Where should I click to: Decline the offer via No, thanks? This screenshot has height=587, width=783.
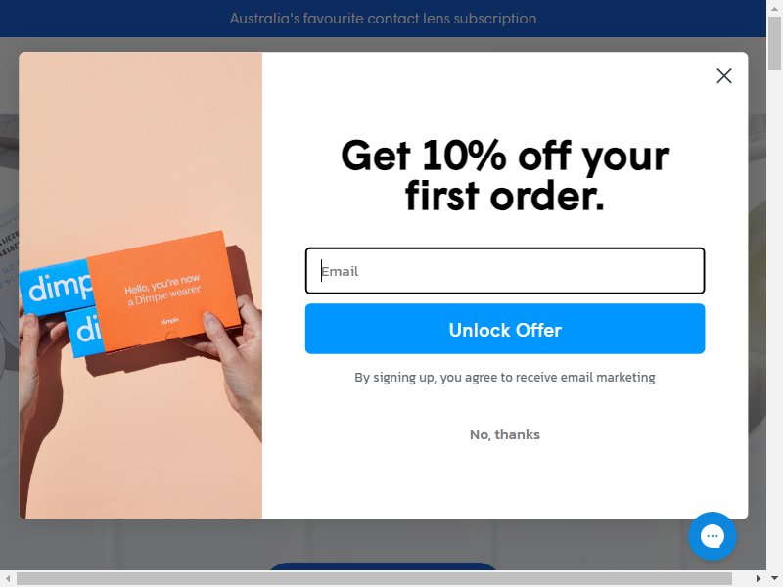[505, 434]
